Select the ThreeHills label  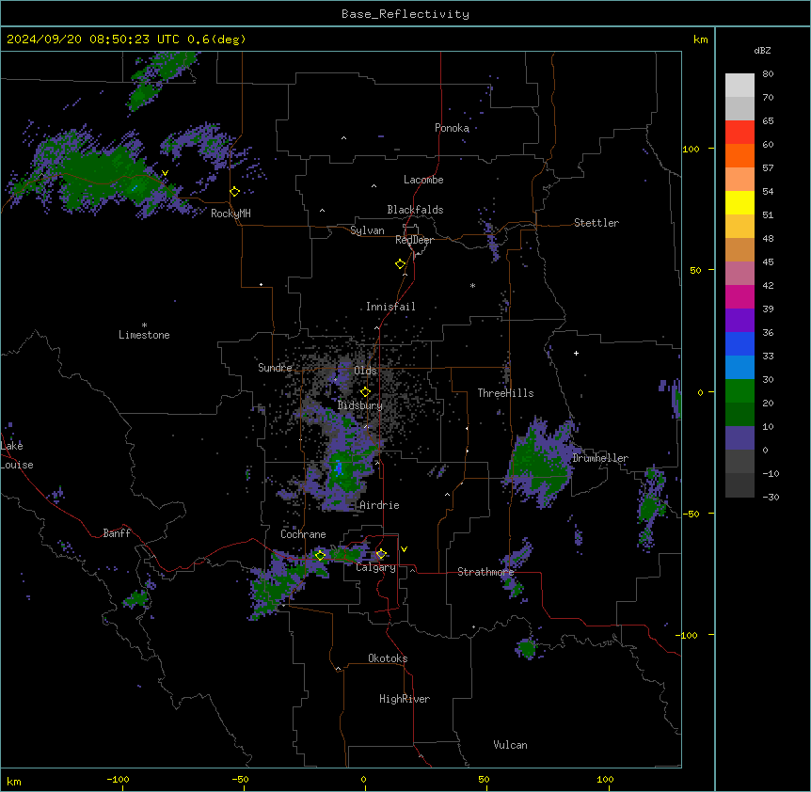tap(505, 393)
